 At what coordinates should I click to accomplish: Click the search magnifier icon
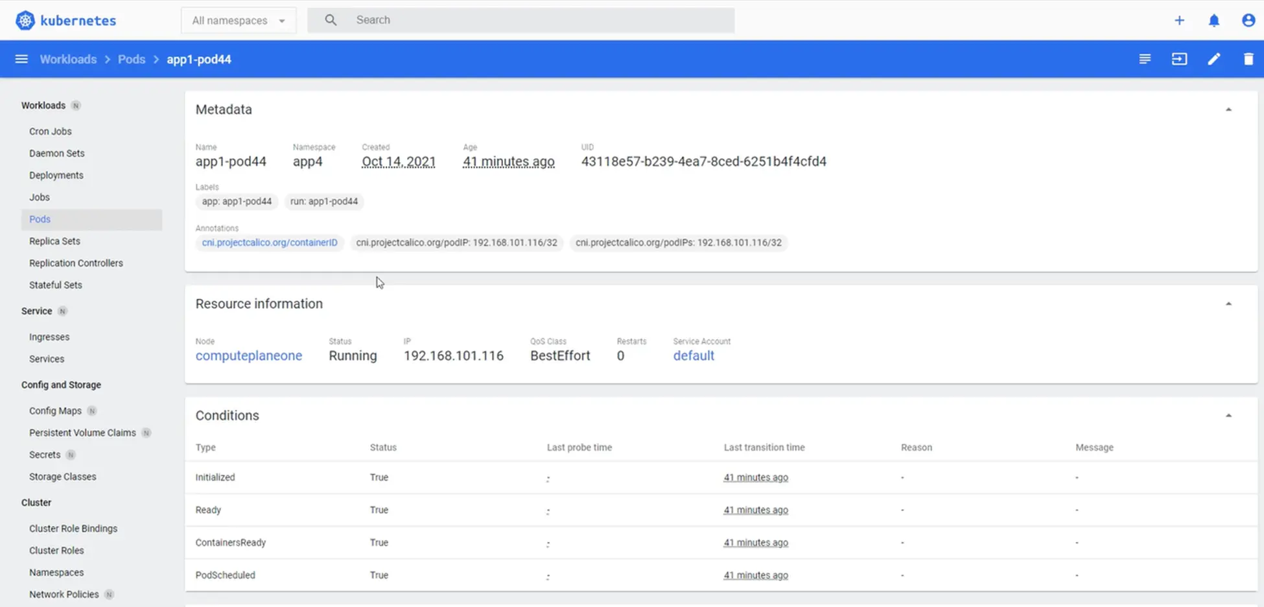(331, 20)
